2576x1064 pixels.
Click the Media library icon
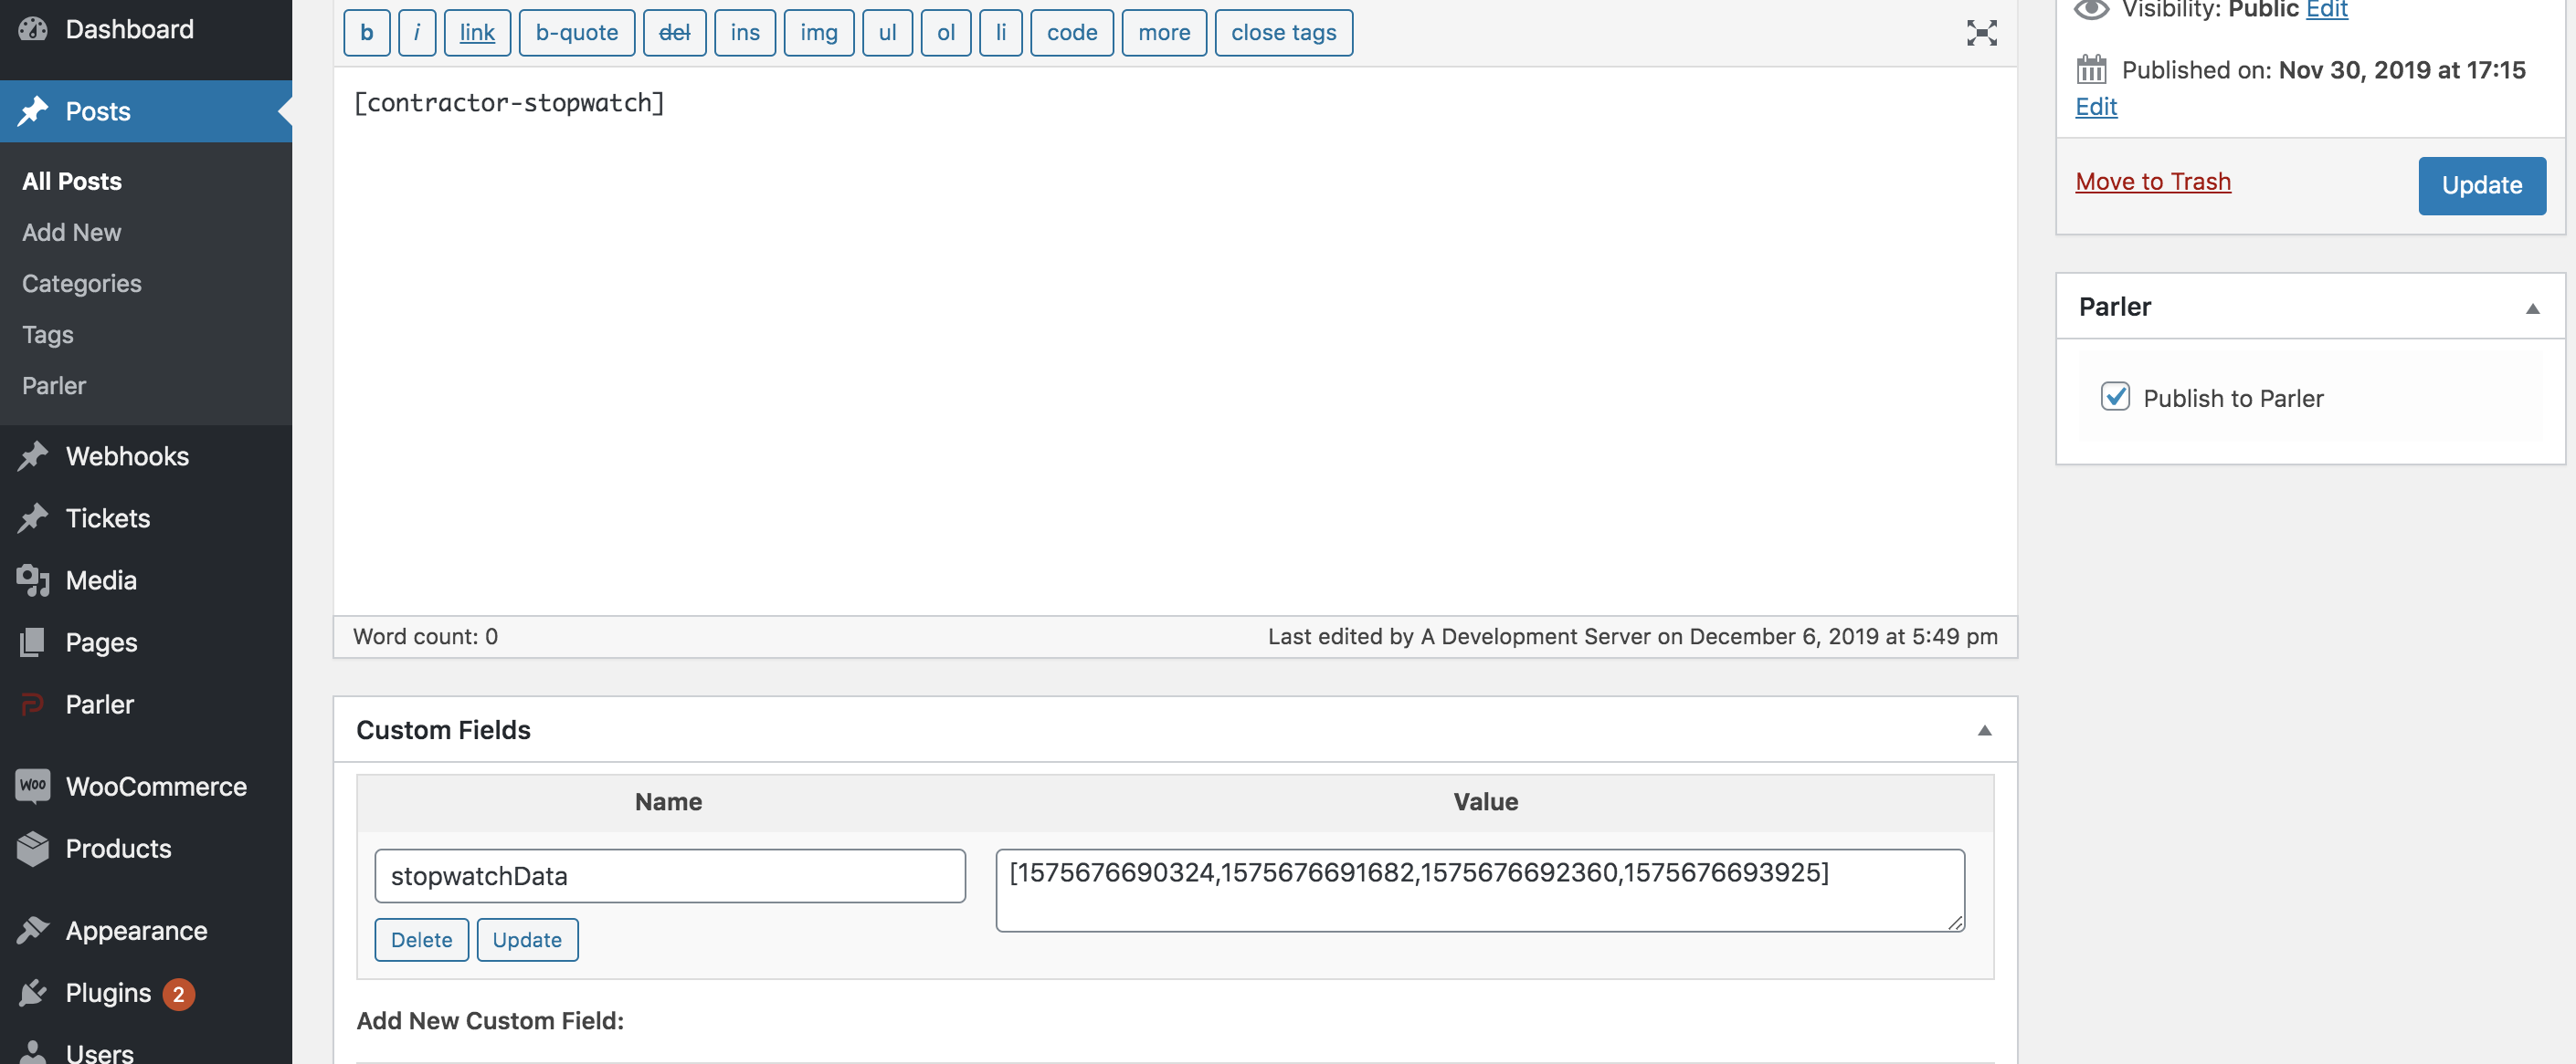coord(33,579)
